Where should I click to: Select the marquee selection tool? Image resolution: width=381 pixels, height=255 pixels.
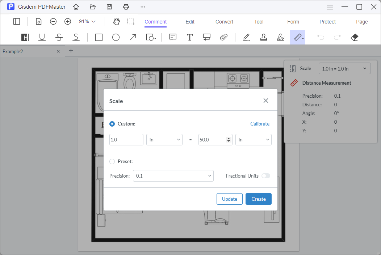131,21
